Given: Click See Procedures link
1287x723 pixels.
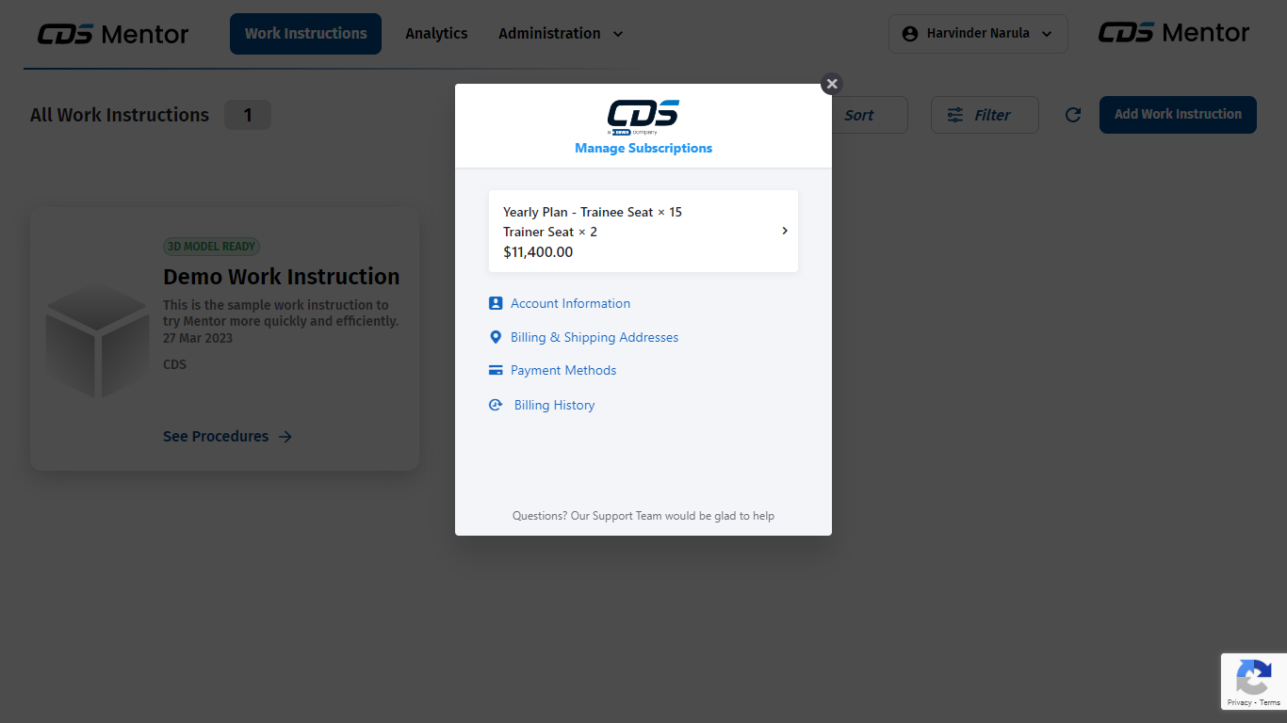Looking at the screenshot, I should 228,437.
